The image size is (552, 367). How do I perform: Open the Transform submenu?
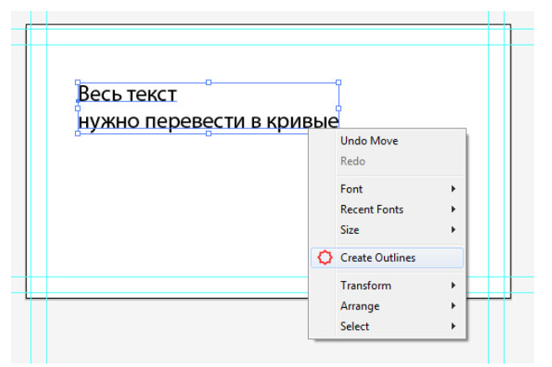387,286
